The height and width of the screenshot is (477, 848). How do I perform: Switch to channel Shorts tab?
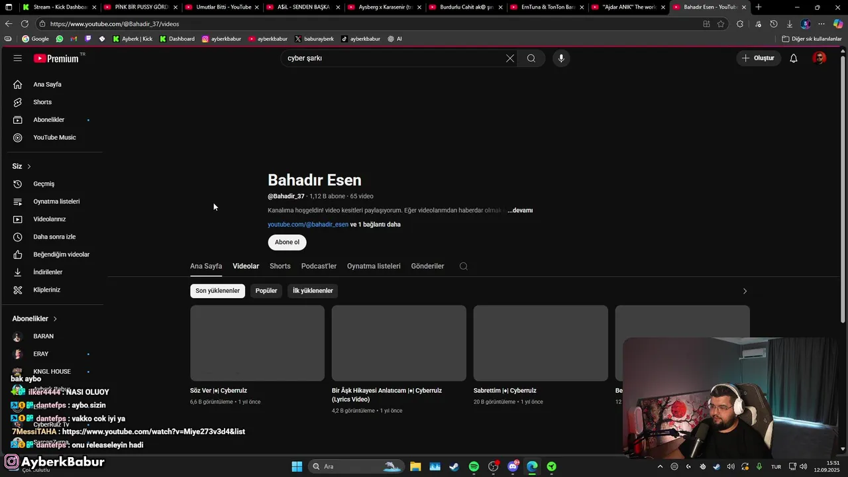[x=280, y=266]
